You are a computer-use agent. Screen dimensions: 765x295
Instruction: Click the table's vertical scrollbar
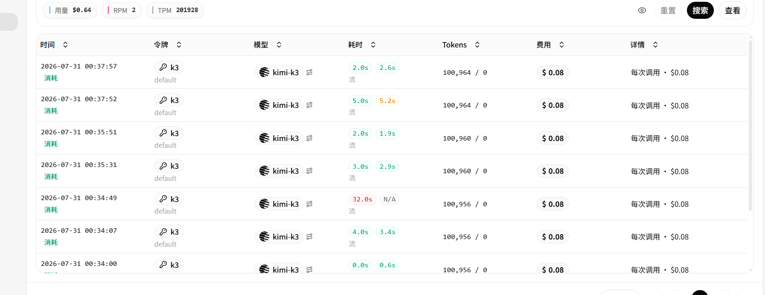click(x=750, y=125)
